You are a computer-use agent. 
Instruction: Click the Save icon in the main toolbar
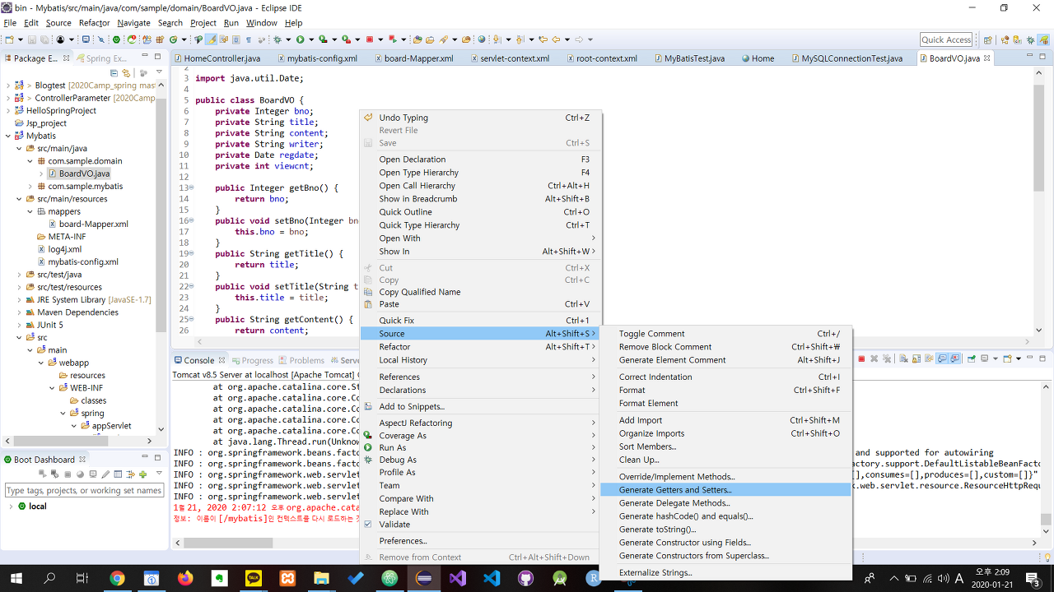pyautogui.click(x=31, y=39)
